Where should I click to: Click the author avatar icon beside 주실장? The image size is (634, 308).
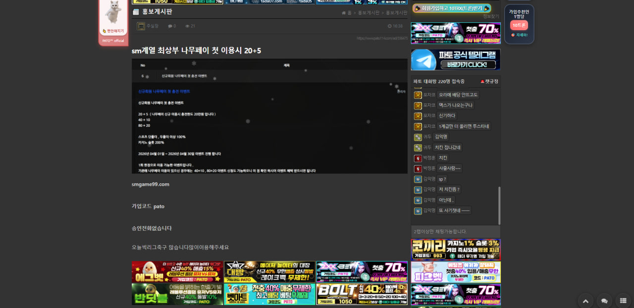pos(141,26)
